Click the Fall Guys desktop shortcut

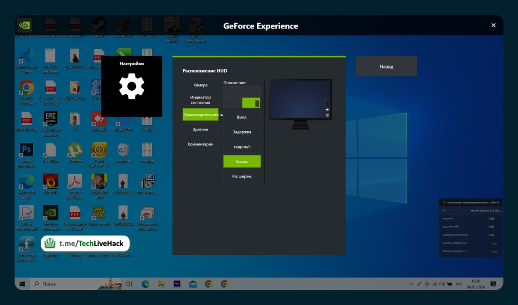coord(51,152)
